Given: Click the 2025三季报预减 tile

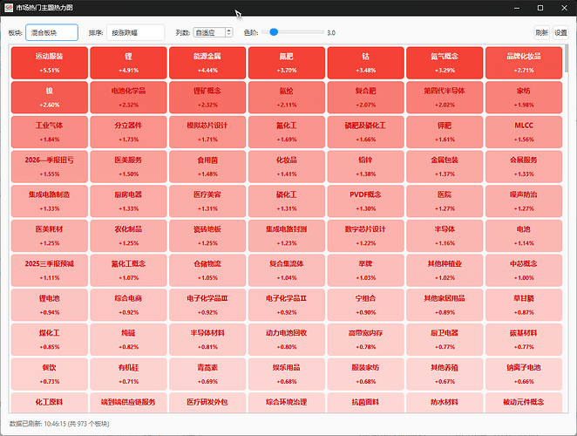Looking at the screenshot, I should tap(50, 270).
